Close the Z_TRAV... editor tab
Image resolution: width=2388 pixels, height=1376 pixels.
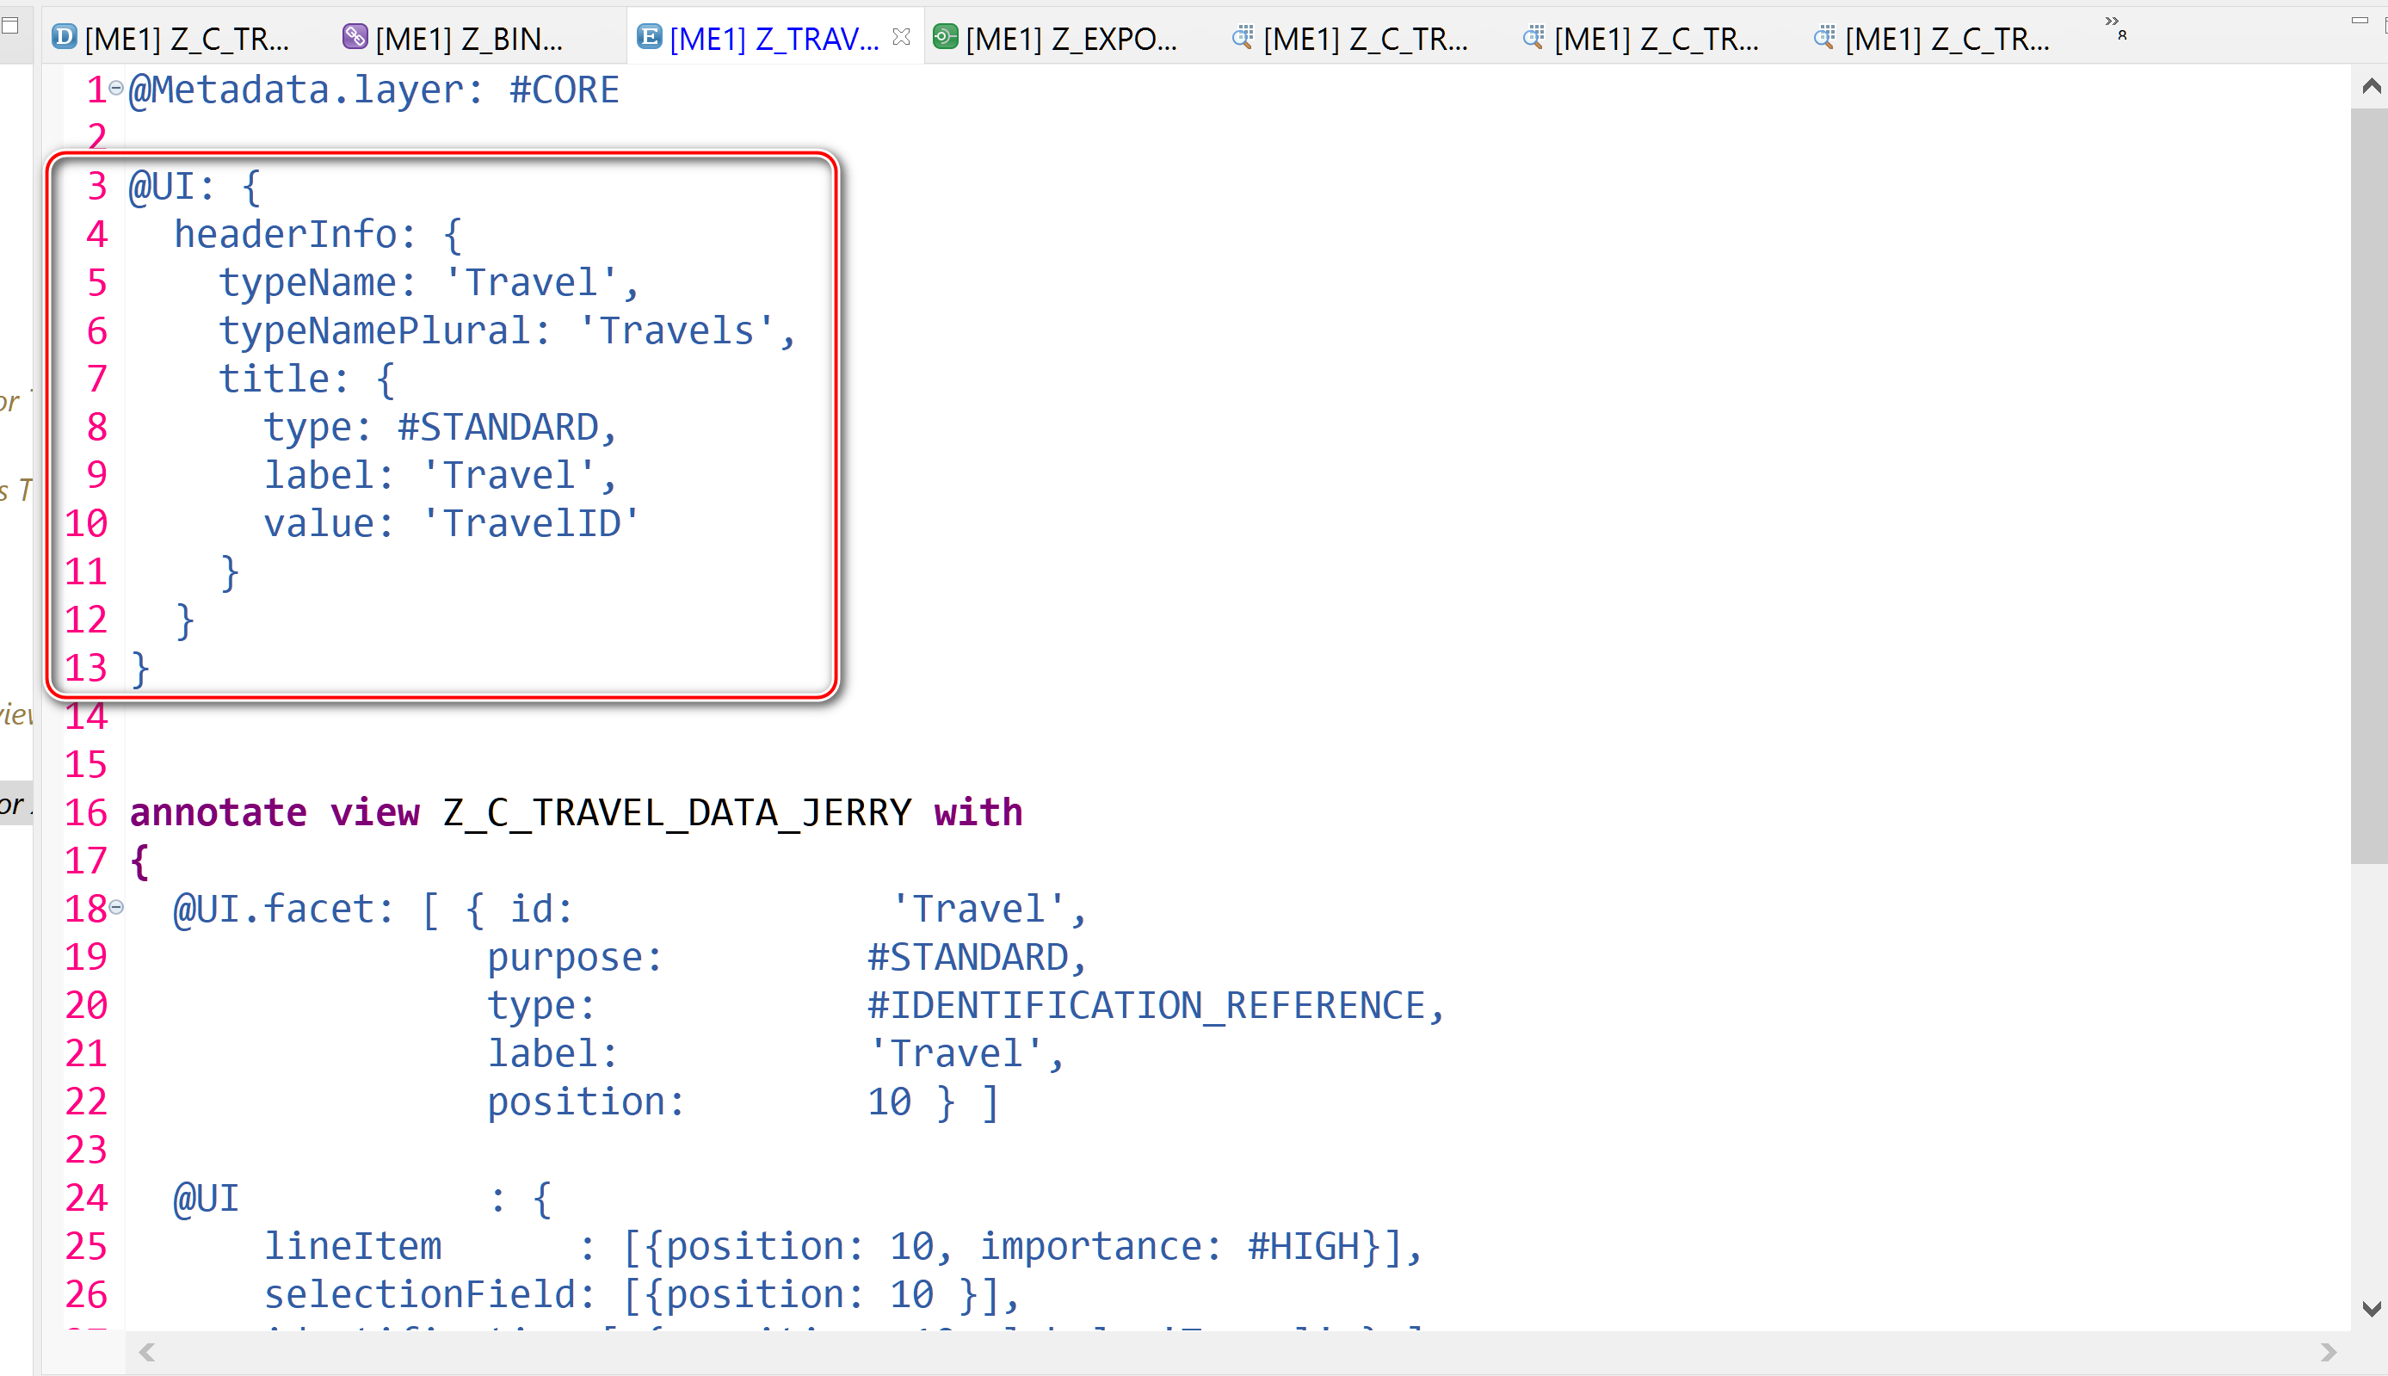901,37
